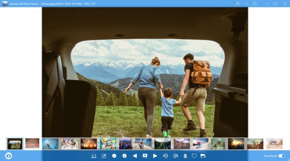This screenshot has width=290, height=161.
Task: Open the user account icon
Action: (x=238, y=3)
